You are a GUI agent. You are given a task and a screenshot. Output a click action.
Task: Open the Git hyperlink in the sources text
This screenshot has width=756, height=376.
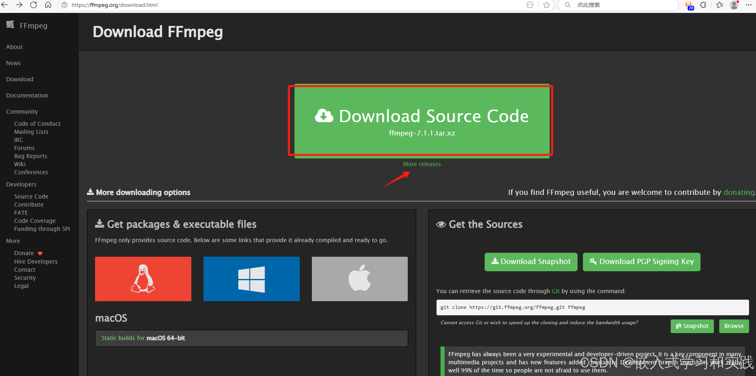pyautogui.click(x=556, y=291)
